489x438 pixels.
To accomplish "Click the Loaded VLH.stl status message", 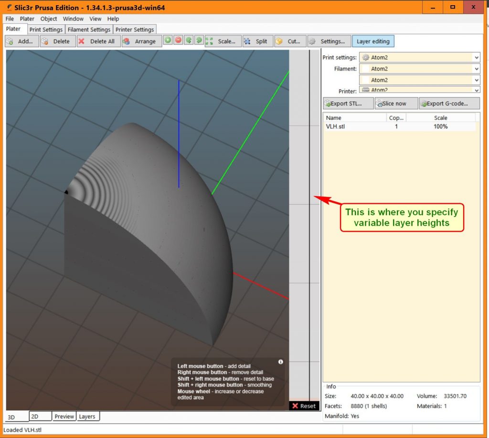I will coord(22,430).
